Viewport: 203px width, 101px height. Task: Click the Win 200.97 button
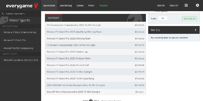pos(190,19)
